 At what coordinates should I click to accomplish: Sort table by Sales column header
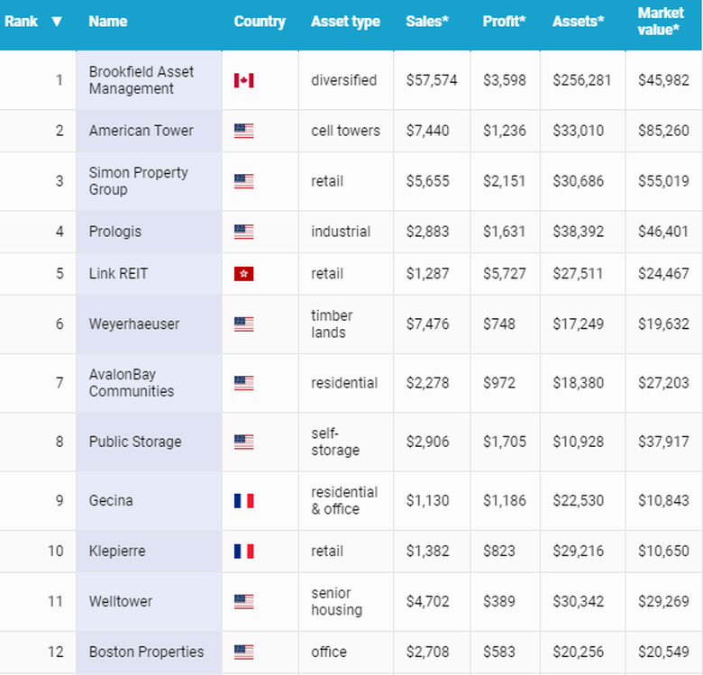click(427, 22)
